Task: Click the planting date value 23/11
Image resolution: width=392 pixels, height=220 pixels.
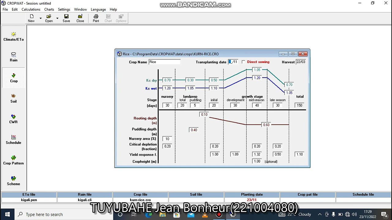Action: [x=252, y=200]
